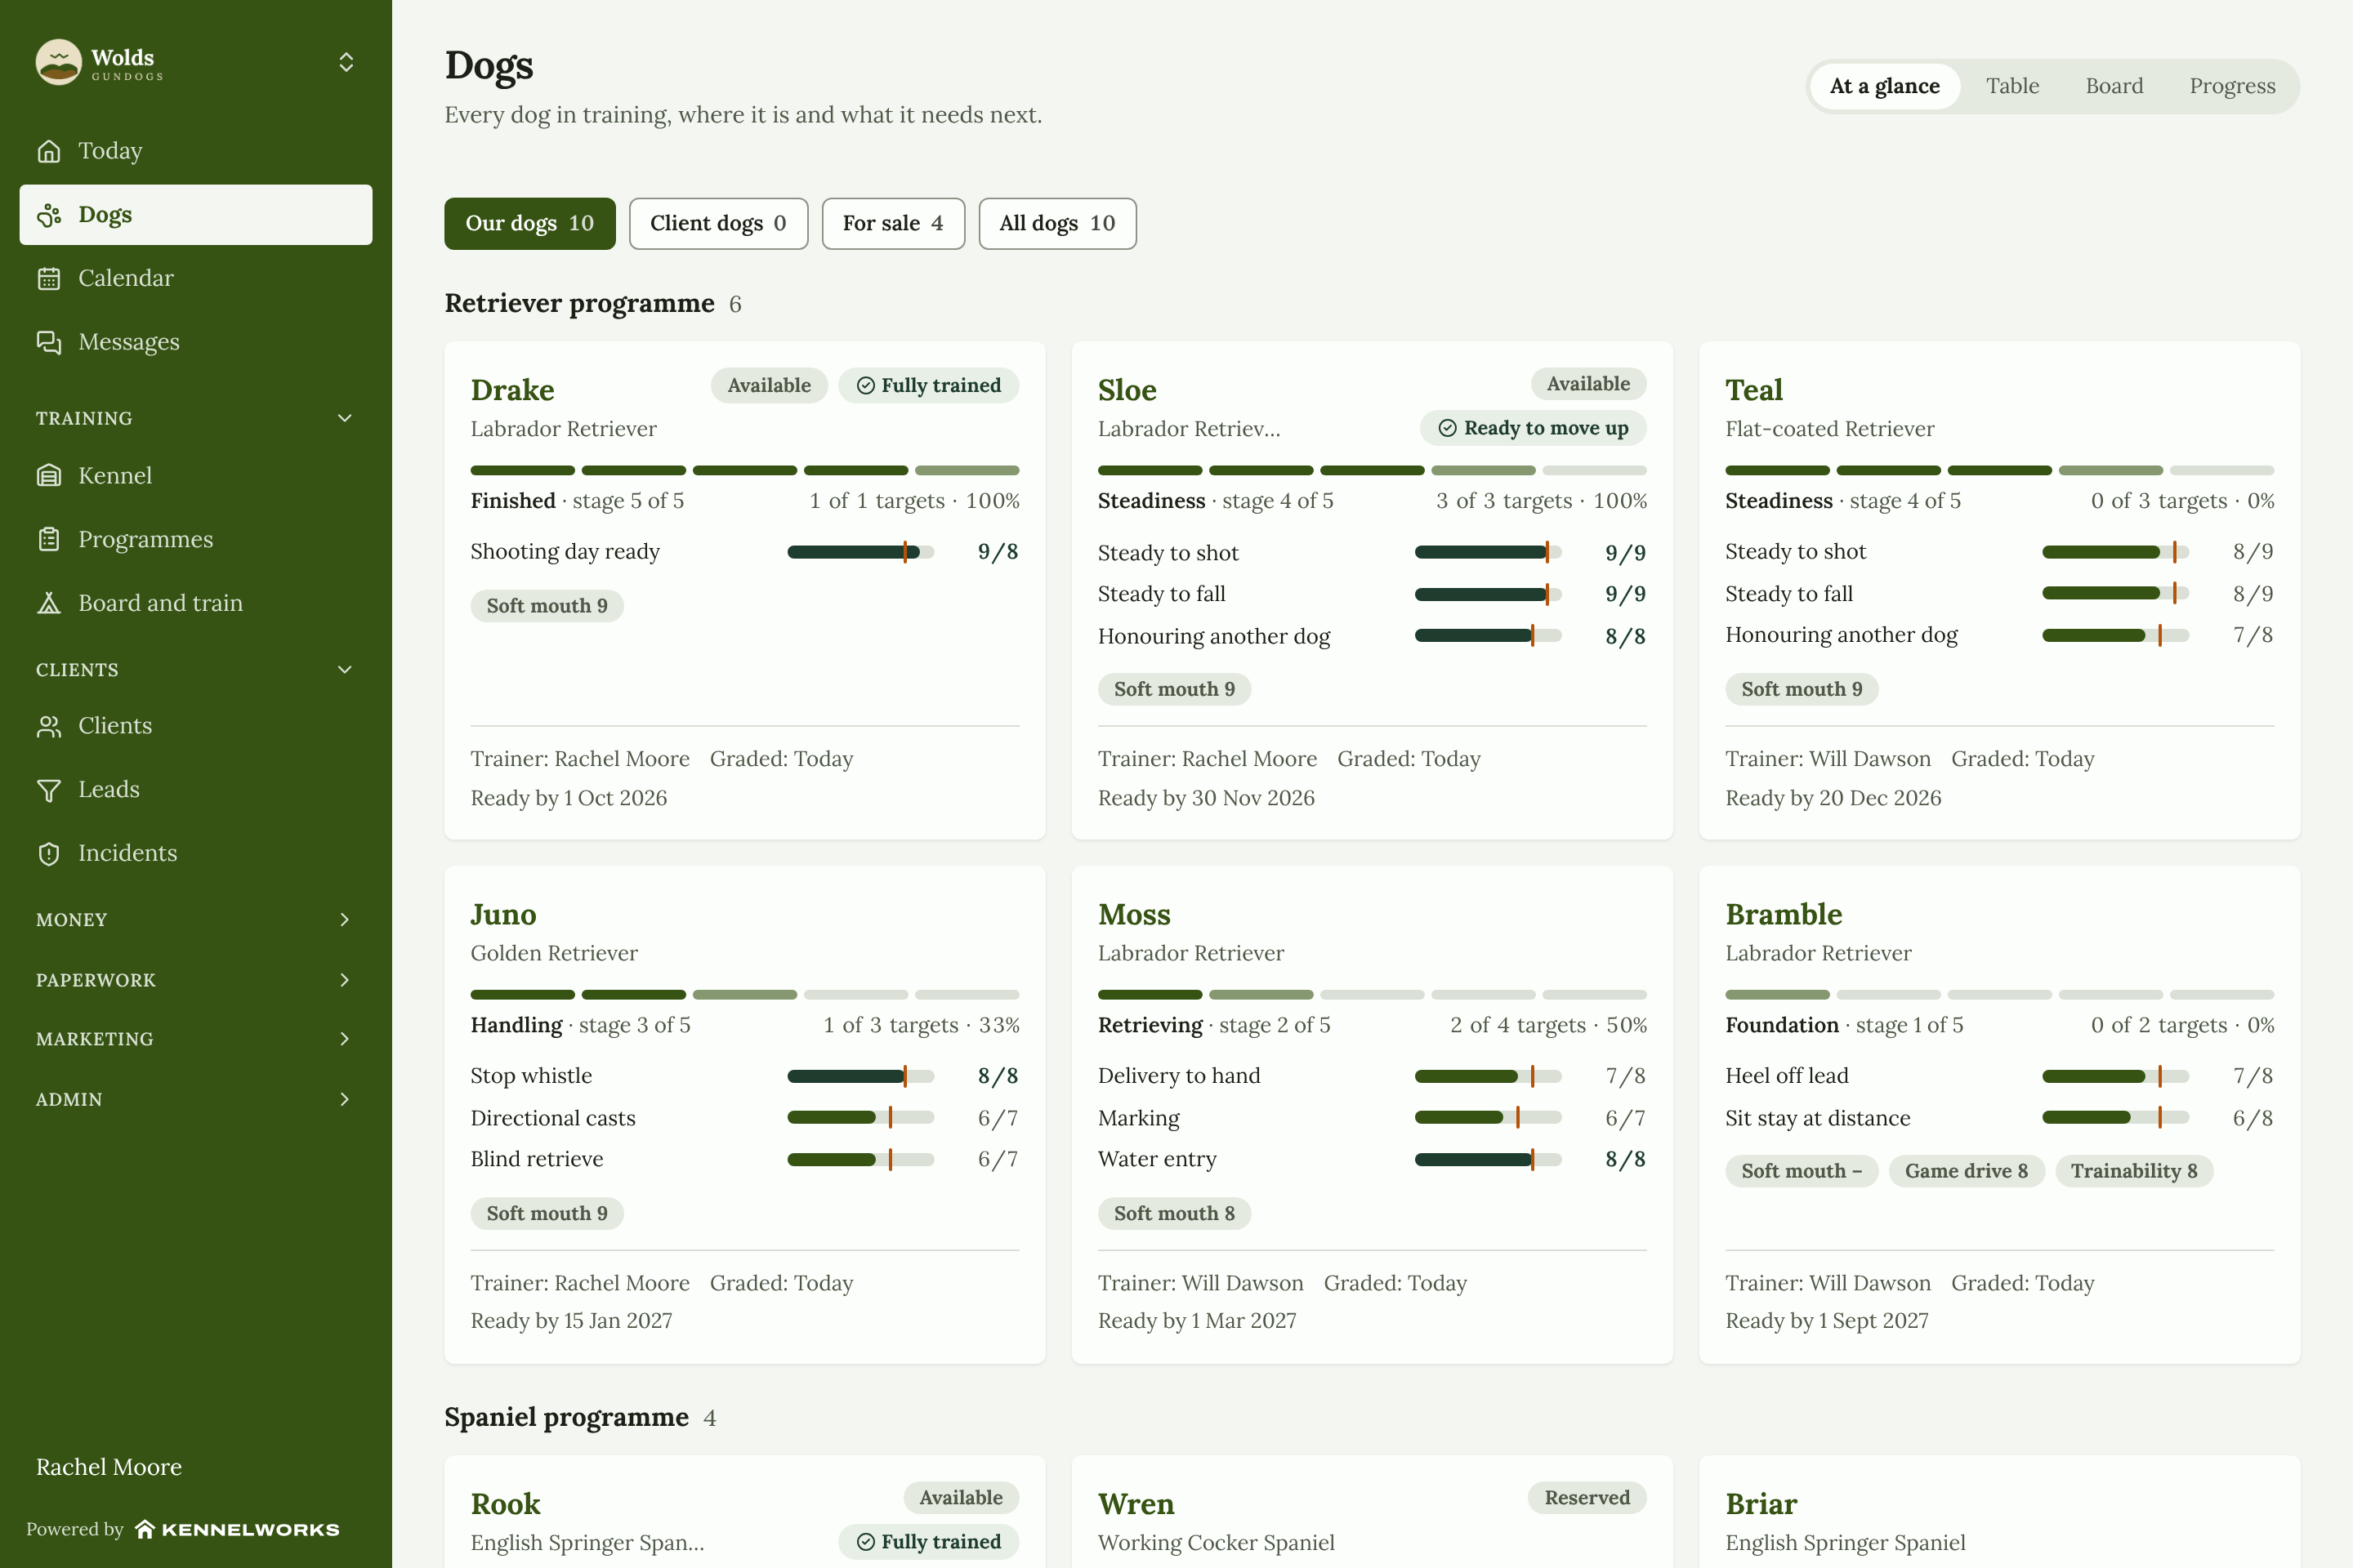This screenshot has height=1568, width=2353.
Task: Click the check icon on Sloe's Ready to move up badge
Action: coord(1448,428)
